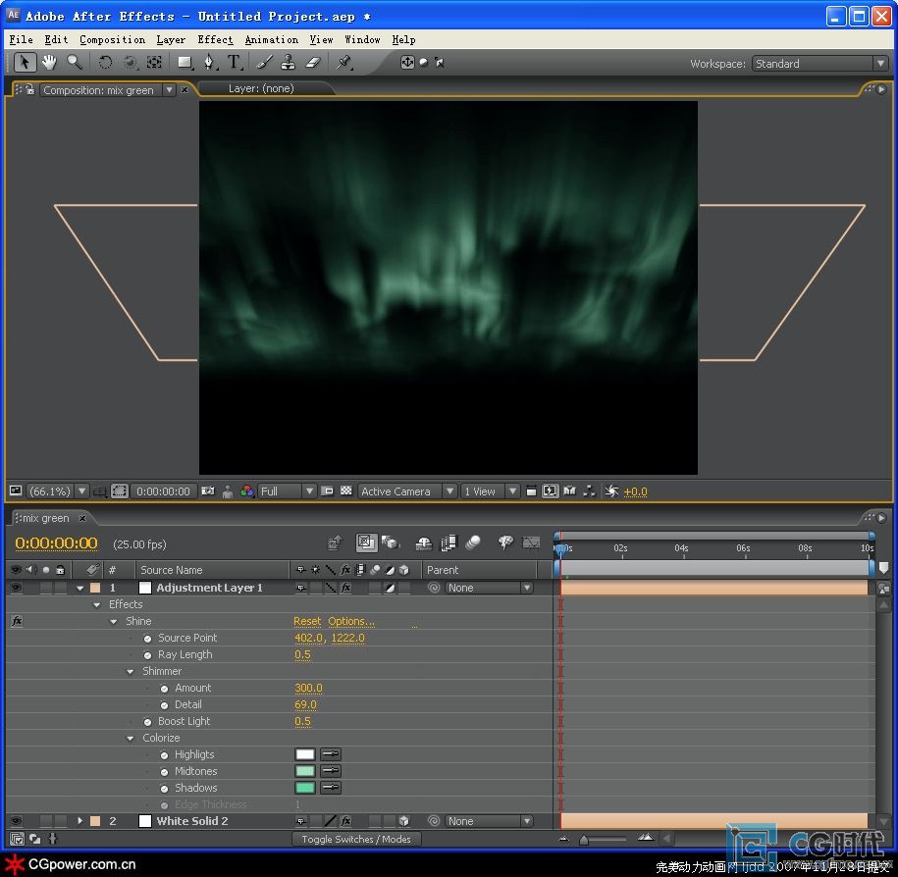
Task: Toggle Source Point stopwatch
Action: click(x=147, y=639)
